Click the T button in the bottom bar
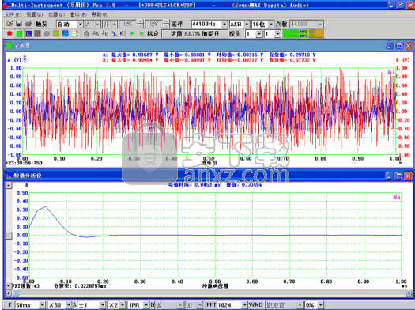415x310 pixels. (9, 305)
